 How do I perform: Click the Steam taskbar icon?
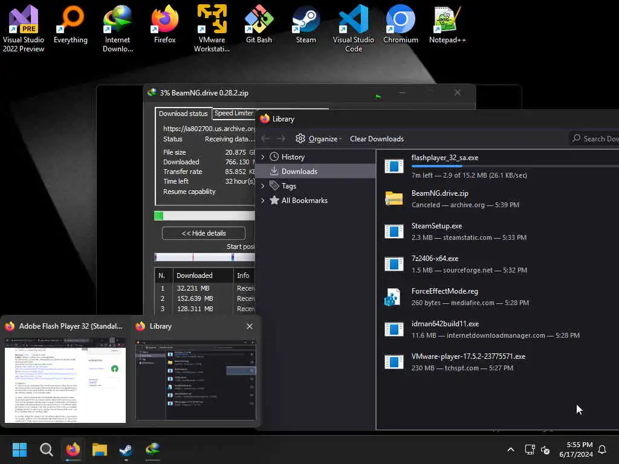[126, 449]
